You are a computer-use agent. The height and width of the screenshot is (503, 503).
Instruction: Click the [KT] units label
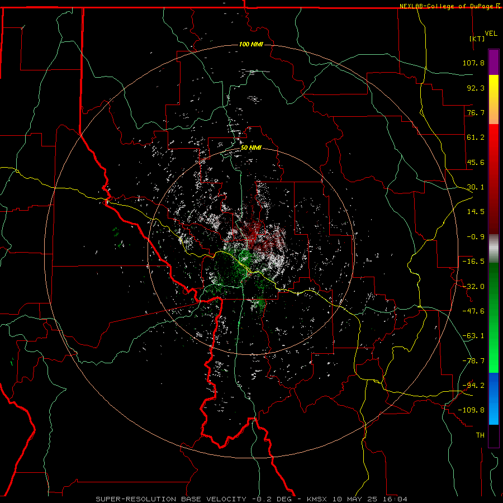[477, 39]
